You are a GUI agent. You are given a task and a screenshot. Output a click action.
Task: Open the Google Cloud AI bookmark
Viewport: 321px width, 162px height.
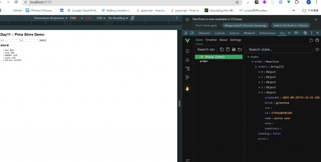(82, 10)
